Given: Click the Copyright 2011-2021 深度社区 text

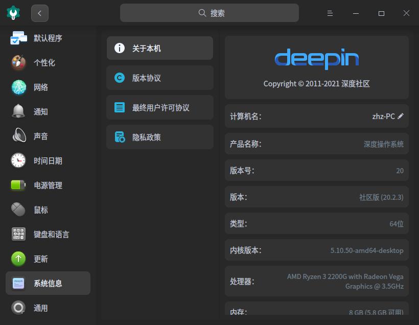Looking at the screenshot, I should (x=317, y=84).
